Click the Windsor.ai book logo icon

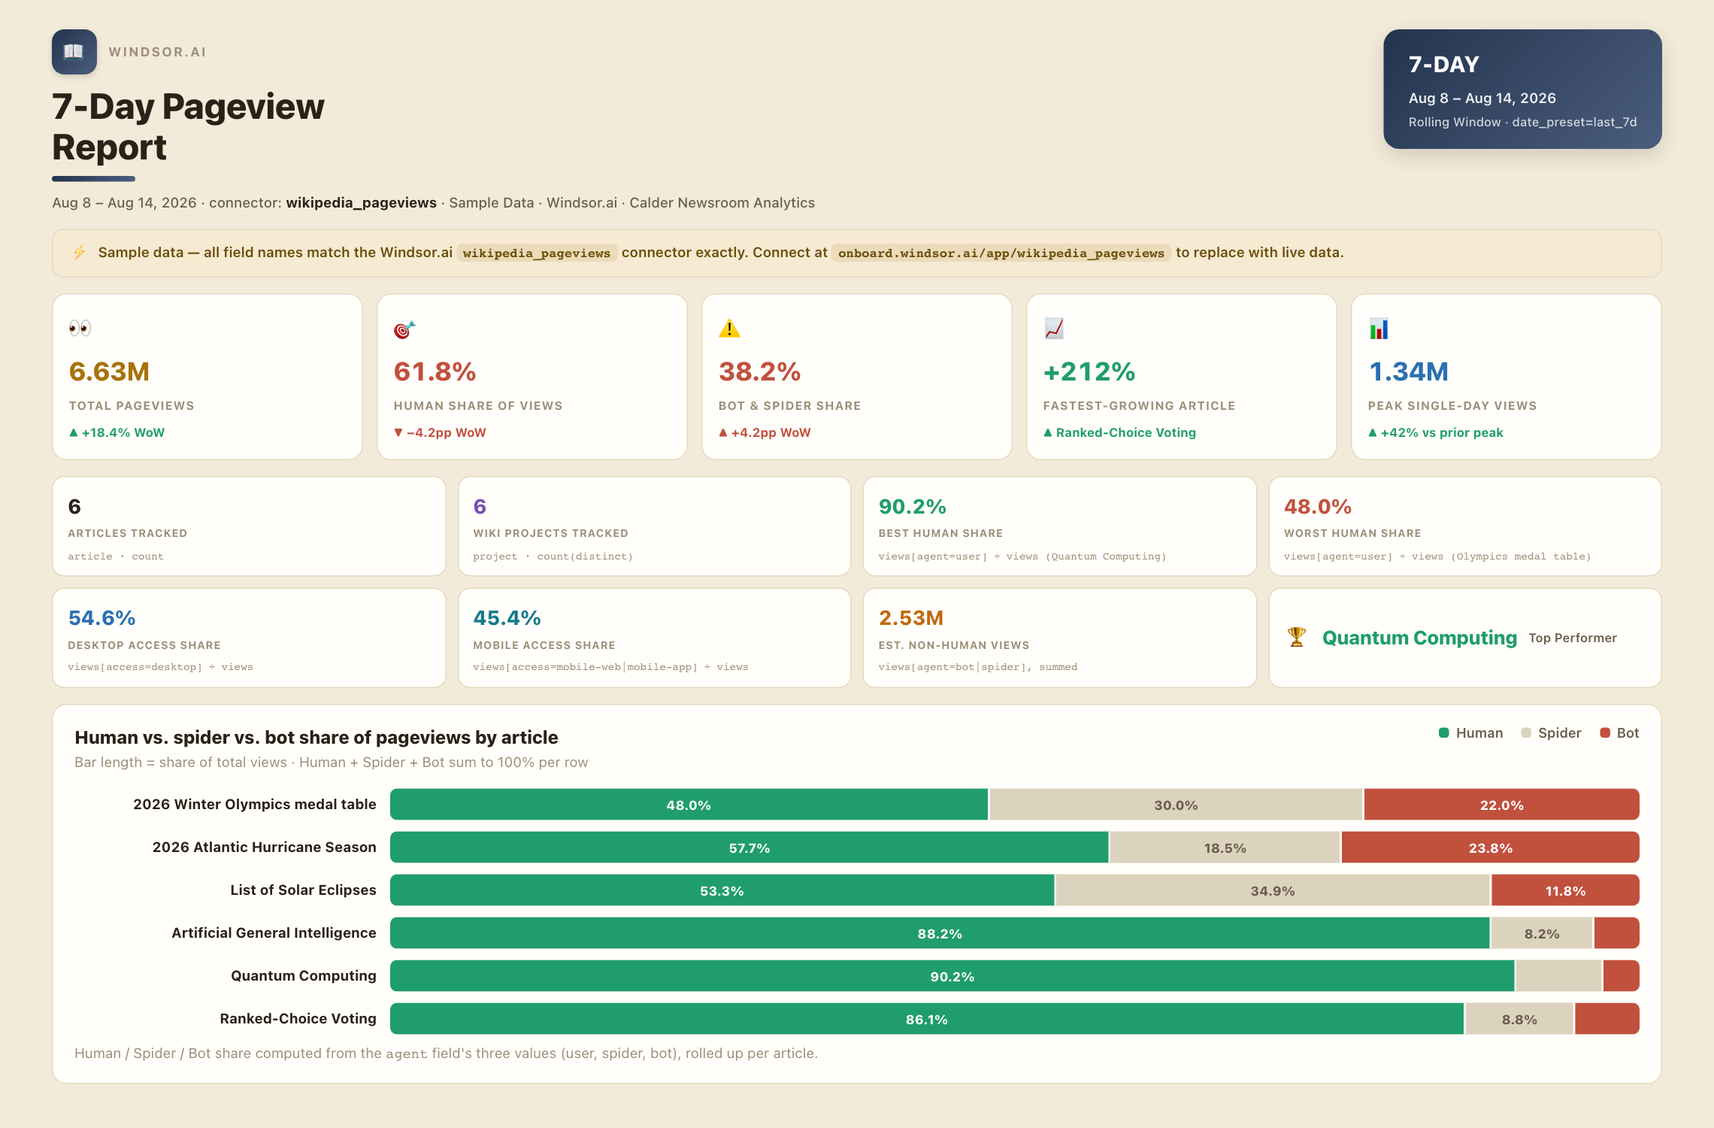[x=74, y=52]
